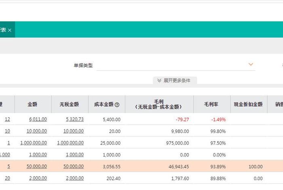Click the 现金折扣金额 column header
283x190 pixels.
coord(249,104)
